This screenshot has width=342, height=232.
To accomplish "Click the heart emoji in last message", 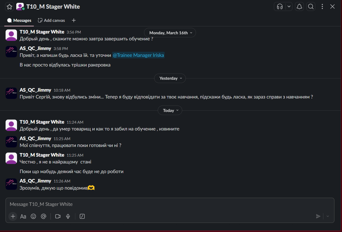I will pos(91,188).
